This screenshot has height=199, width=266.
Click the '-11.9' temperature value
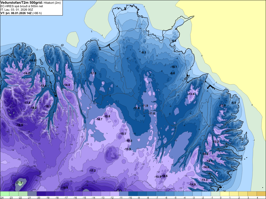coord(145,106)
